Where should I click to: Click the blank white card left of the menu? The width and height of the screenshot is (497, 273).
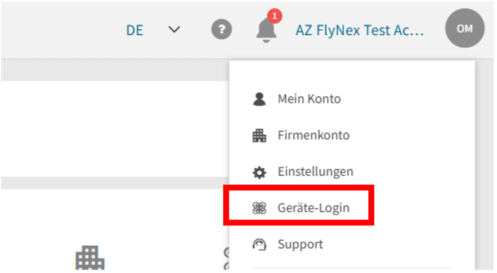tap(113, 128)
